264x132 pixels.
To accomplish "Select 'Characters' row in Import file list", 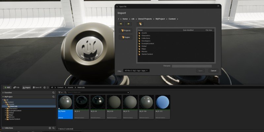I will click(x=176, y=36).
